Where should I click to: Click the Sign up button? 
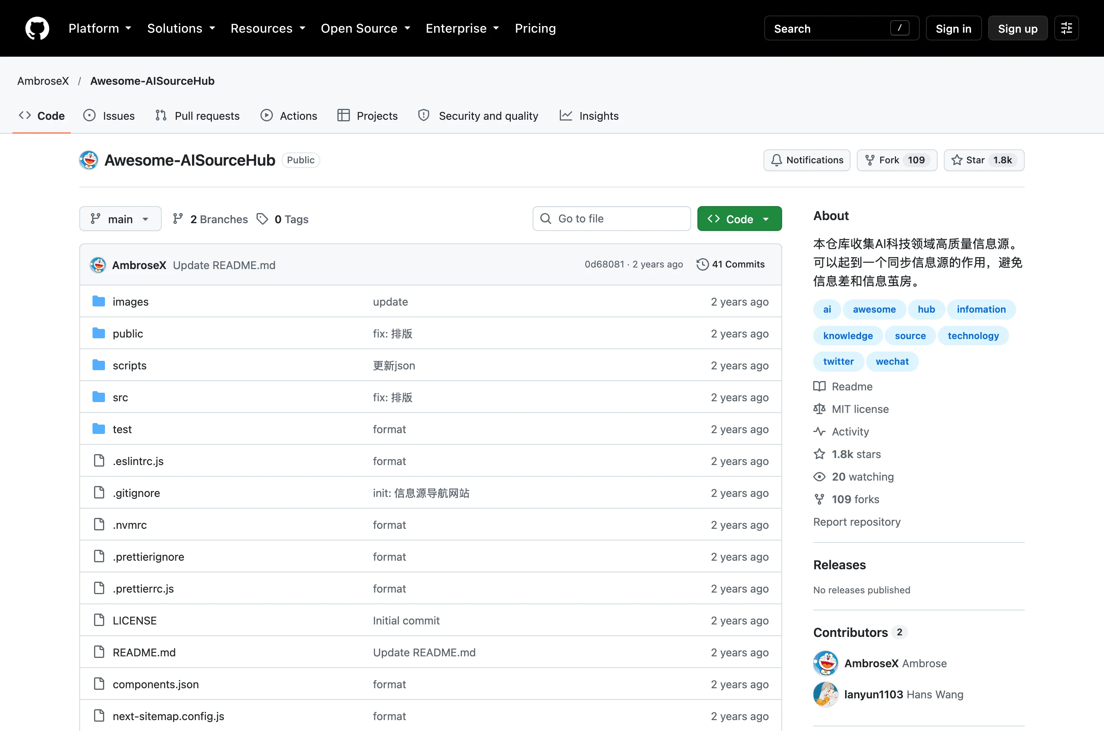[1017, 28]
